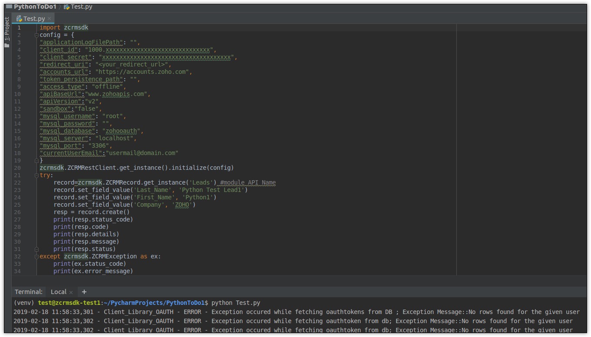Collapse the config dictionary fold at line 2
This screenshot has height=337, width=591.
coord(37,35)
